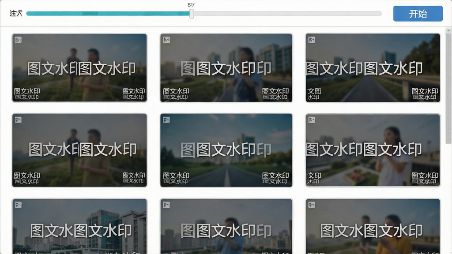The width and height of the screenshot is (452, 254).
Task: Select middle-row thumbnail of couple walking on grass
Action: pyautogui.click(x=79, y=150)
